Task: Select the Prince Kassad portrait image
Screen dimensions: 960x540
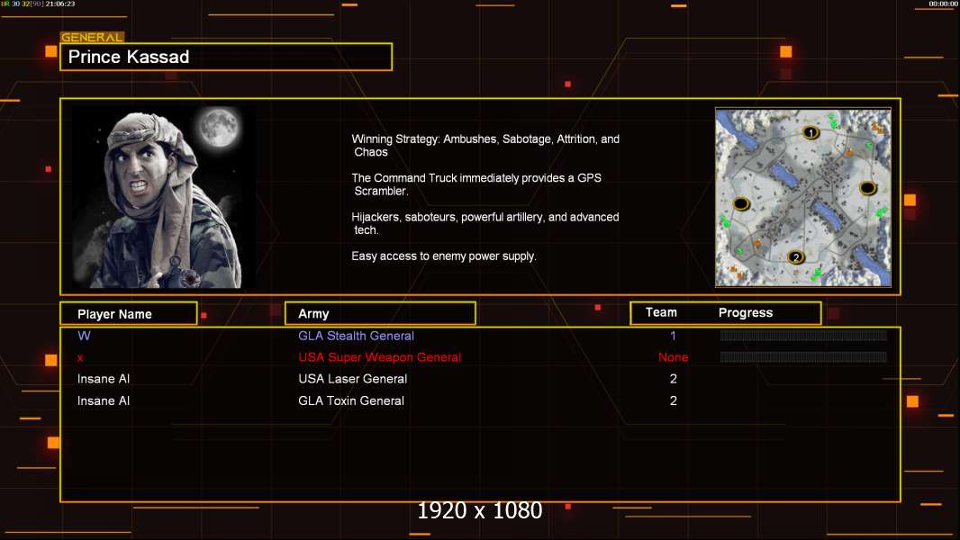Action: (x=164, y=197)
